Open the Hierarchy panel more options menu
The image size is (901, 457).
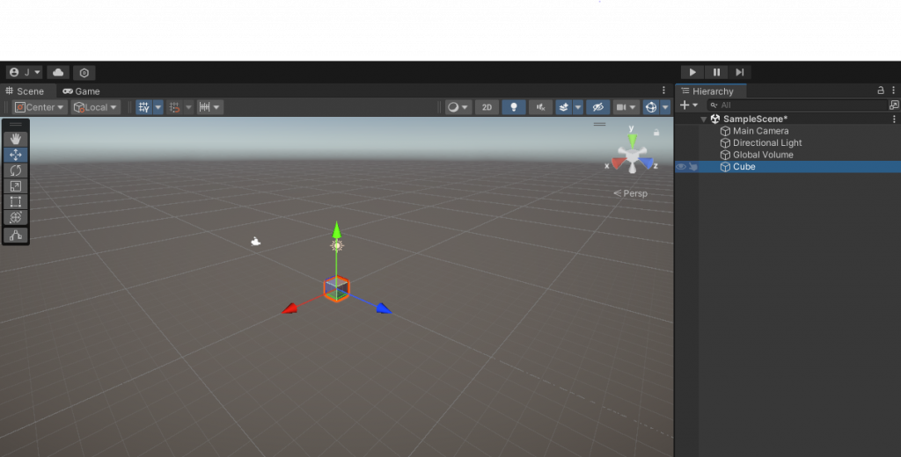point(894,91)
